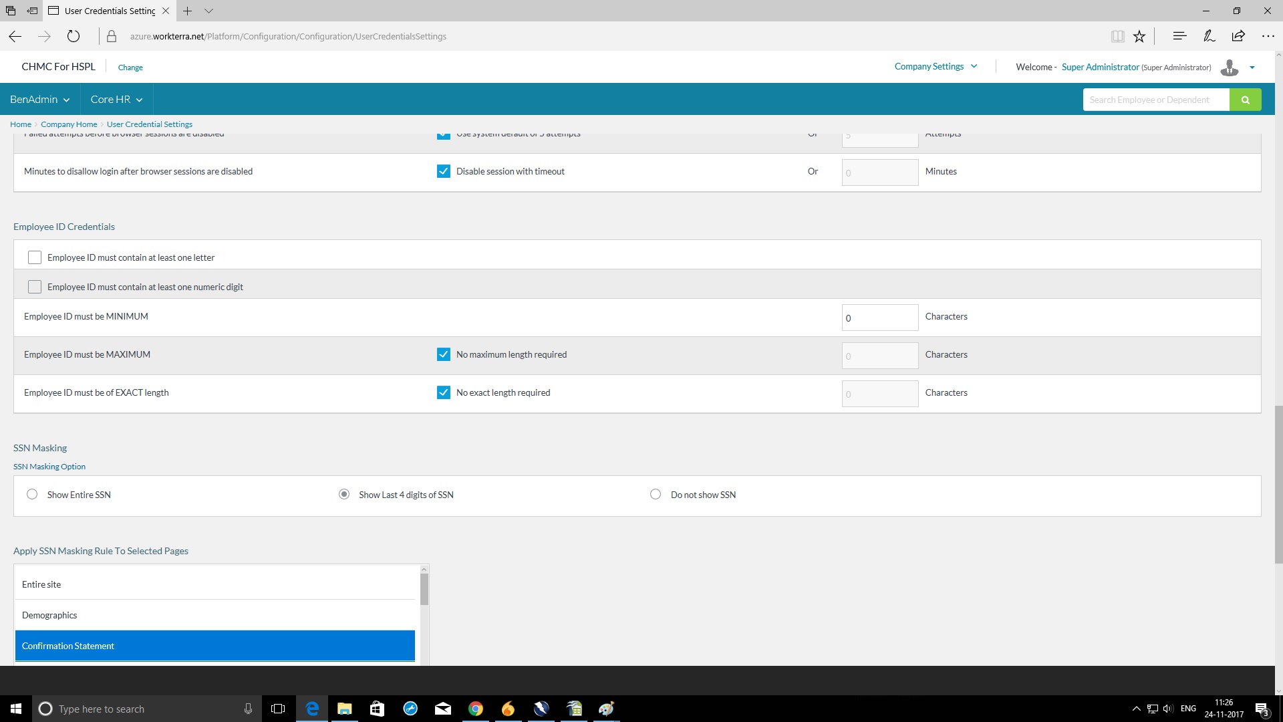
Task: Expand the Core HR menu
Action: pos(116,99)
